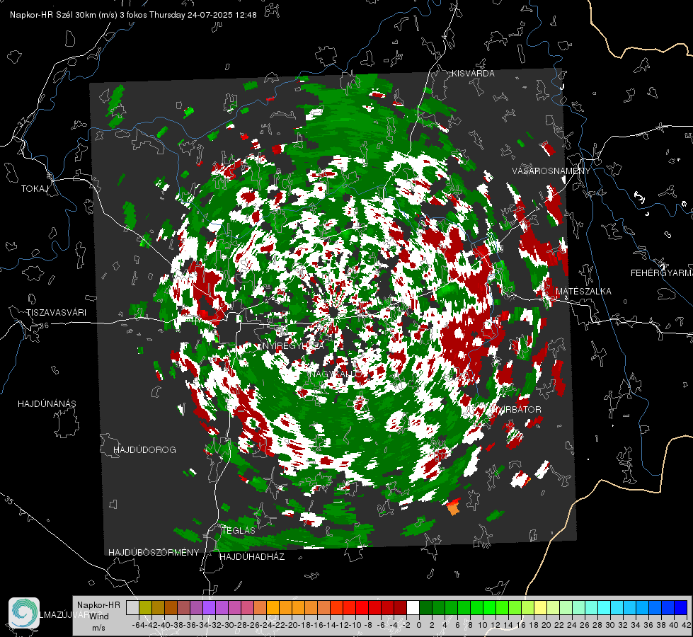Viewport: 693px width, 637px height.
Task: Click the VÁSÁROSNAMÉNY city label
Action: point(551,171)
